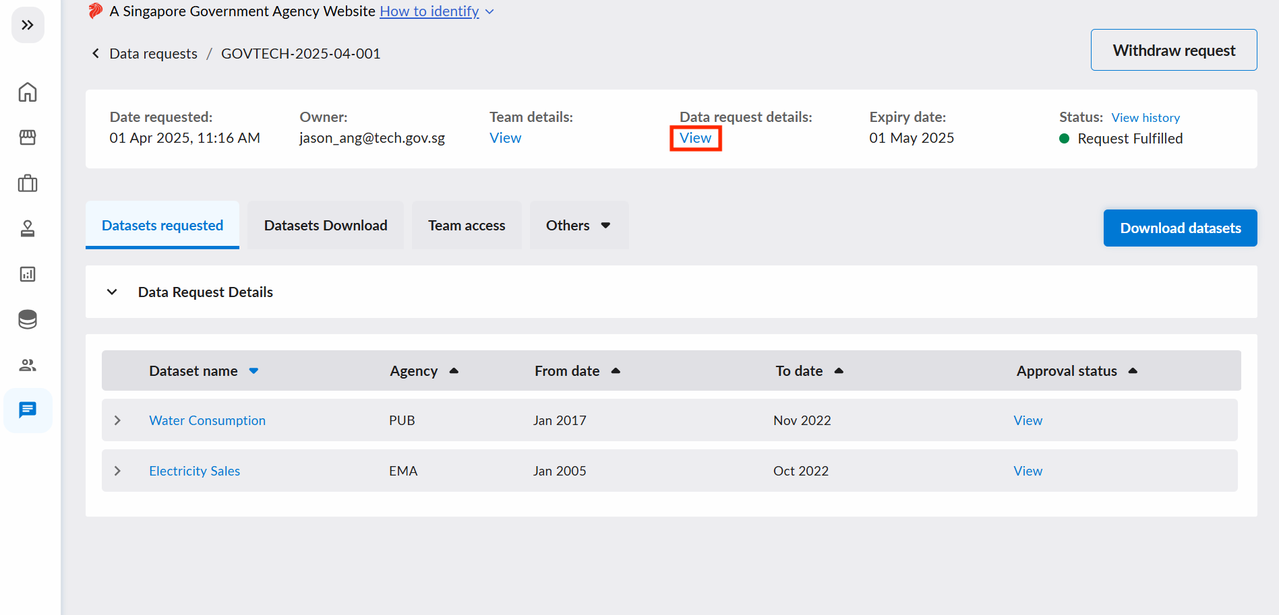Switch to the Datasets Download tab
Image resolution: width=1279 pixels, height=615 pixels.
pyautogui.click(x=326, y=225)
